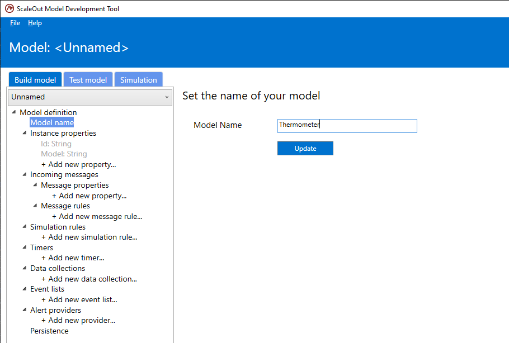Collapse the Instance properties node

coord(25,132)
